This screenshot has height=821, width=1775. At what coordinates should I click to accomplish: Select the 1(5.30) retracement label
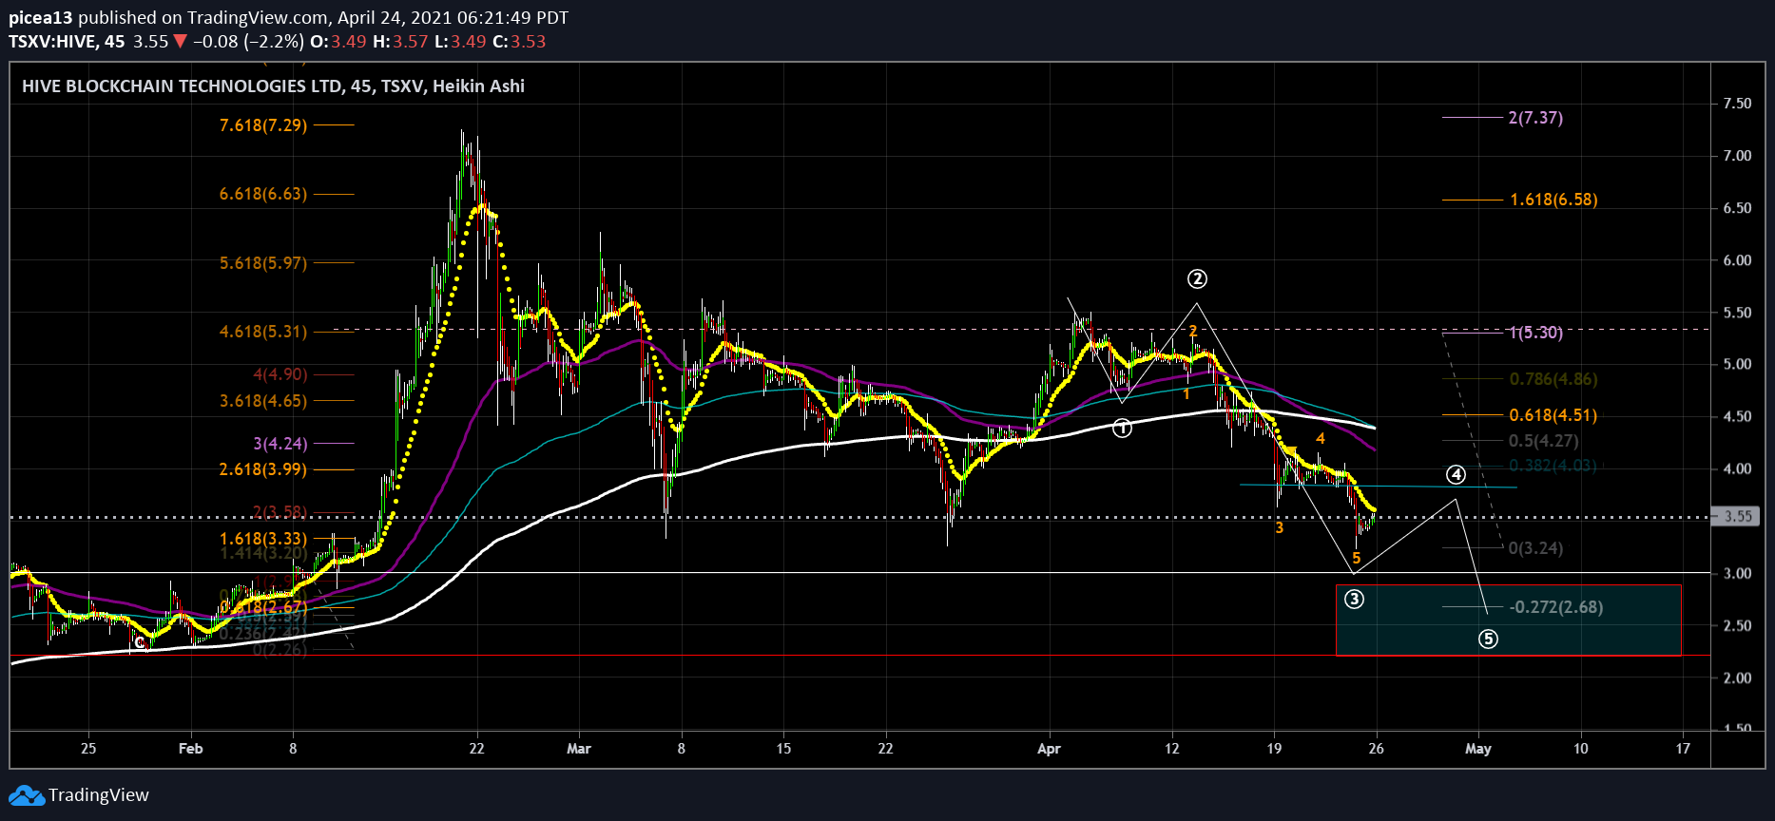click(1535, 333)
